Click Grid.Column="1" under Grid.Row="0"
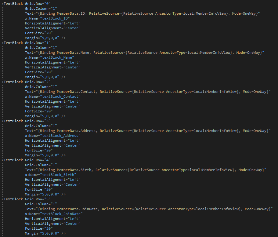The image size is (278, 237). click(41, 9)
